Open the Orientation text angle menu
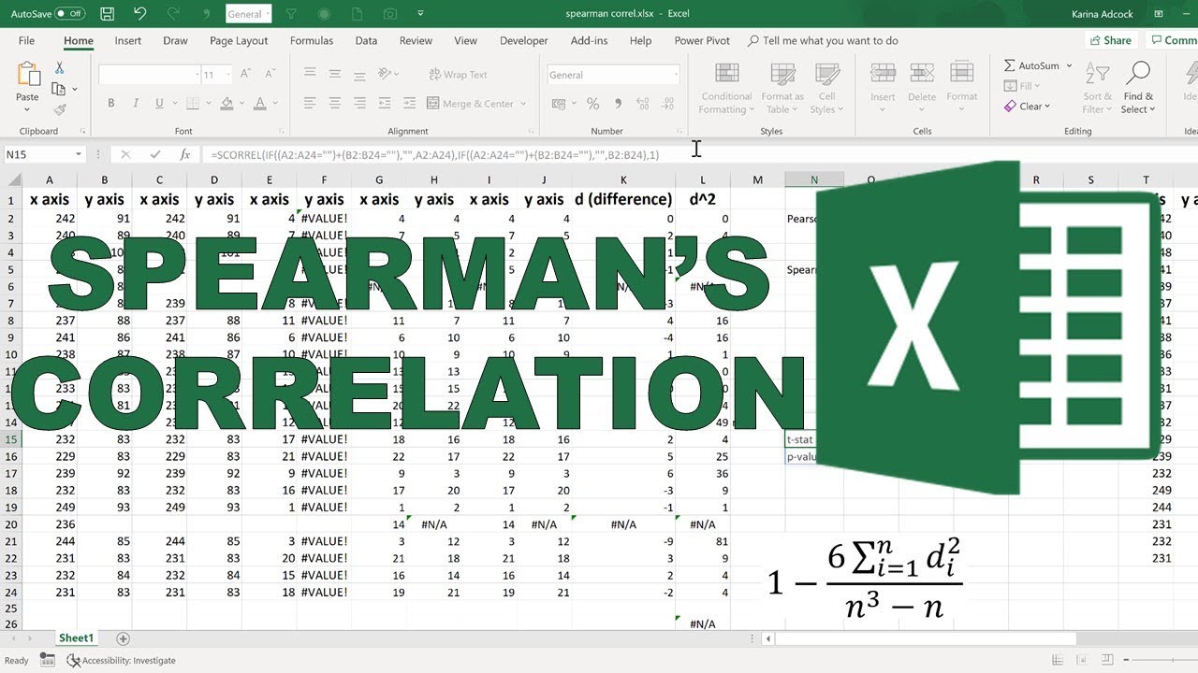Screen dimensions: 1198x673 coord(390,74)
